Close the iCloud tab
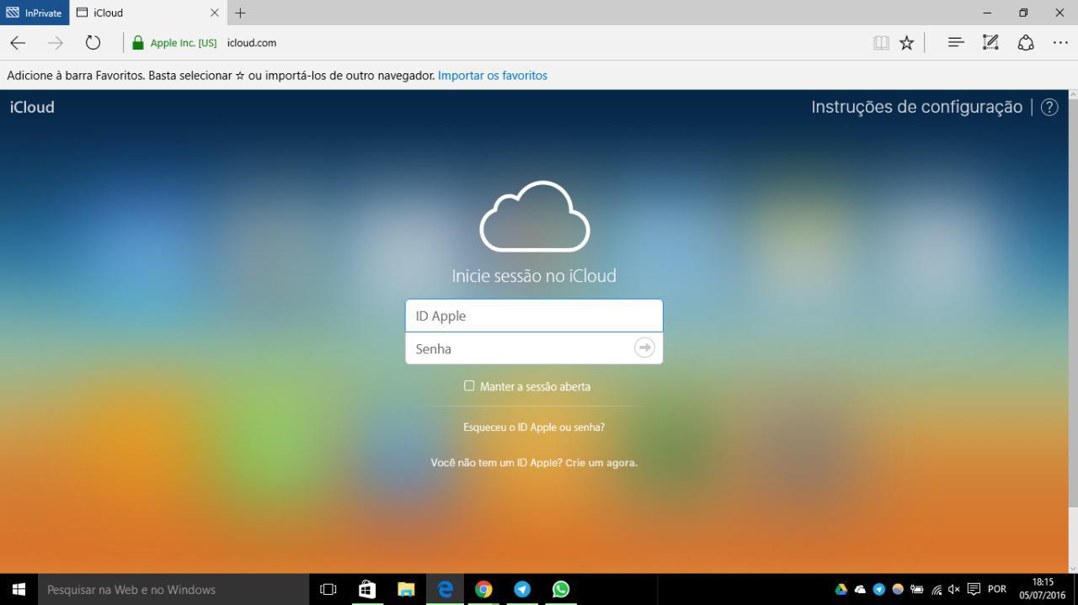 tap(214, 13)
